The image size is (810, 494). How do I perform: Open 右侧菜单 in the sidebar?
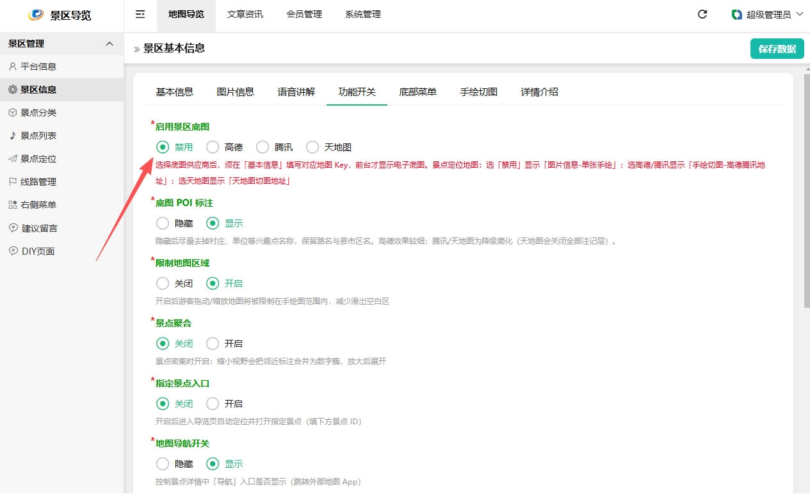pos(61,205)
